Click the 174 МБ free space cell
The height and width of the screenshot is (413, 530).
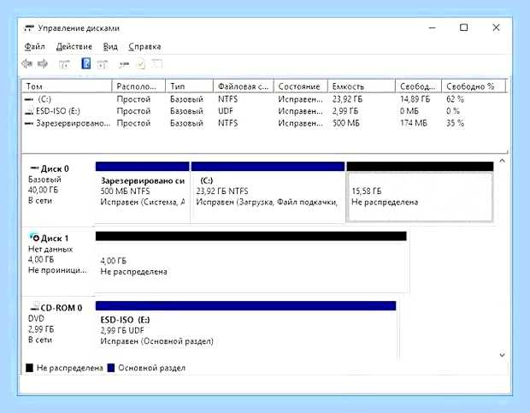(414, 123)
